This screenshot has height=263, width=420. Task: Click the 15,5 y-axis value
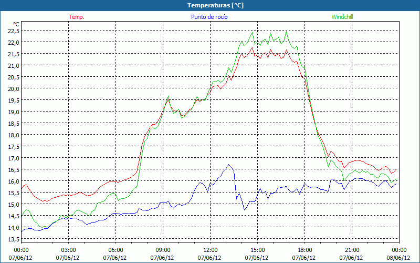click(x=14, y=193)
